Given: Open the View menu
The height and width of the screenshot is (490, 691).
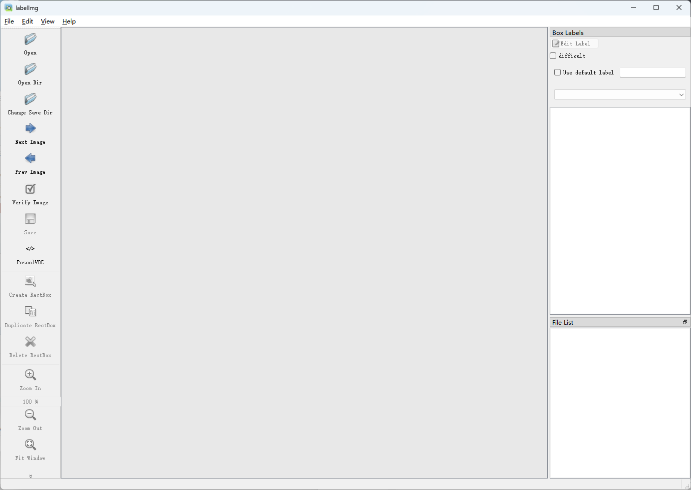Looking at the screenshot, I should (x=47, y=21).
